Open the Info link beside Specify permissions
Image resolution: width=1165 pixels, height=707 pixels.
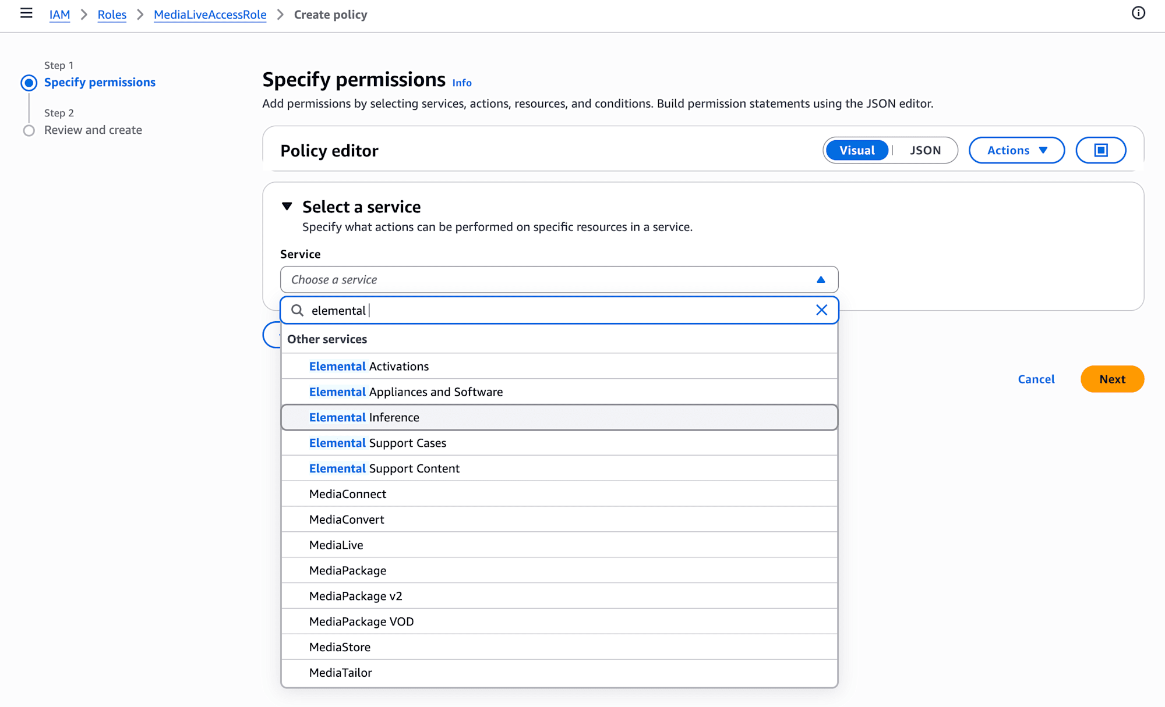click(462, 83)
